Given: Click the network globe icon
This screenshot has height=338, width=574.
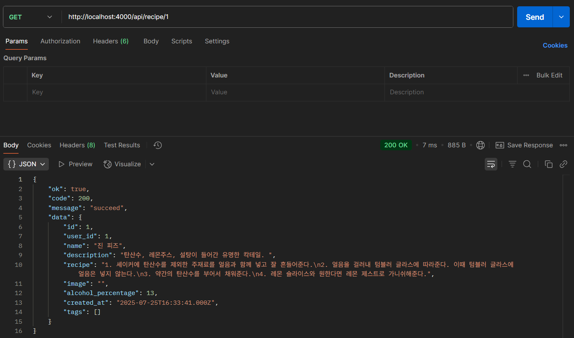Looking at the screenshot, I should 481,145.
